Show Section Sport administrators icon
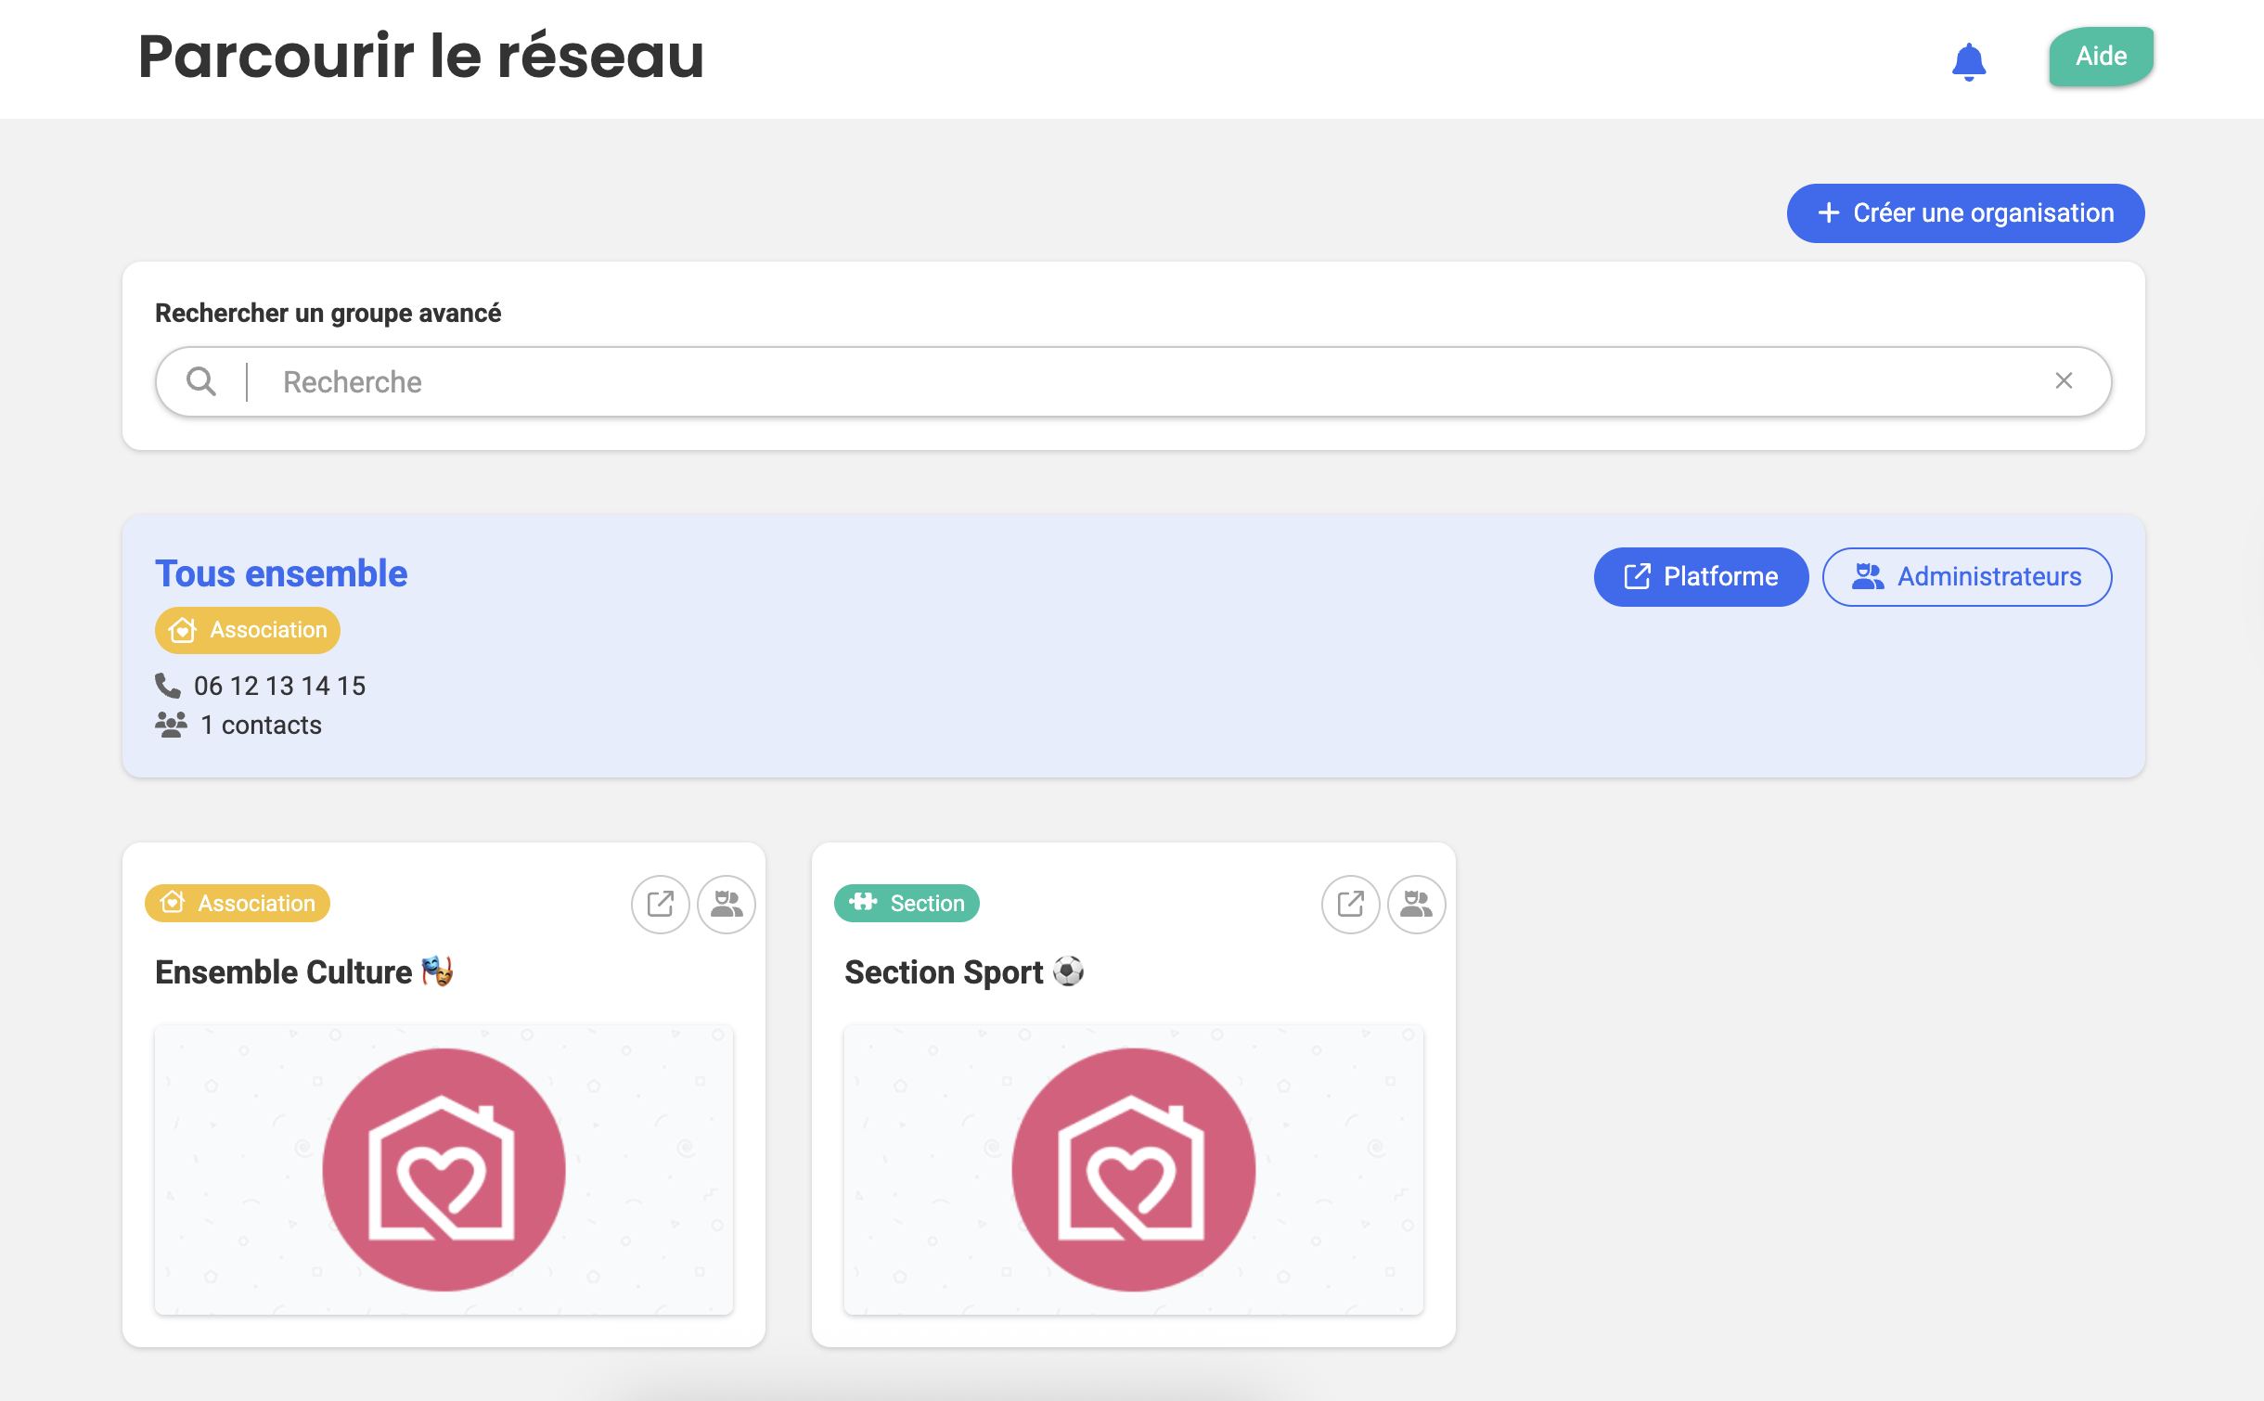 pos(1416,904)
